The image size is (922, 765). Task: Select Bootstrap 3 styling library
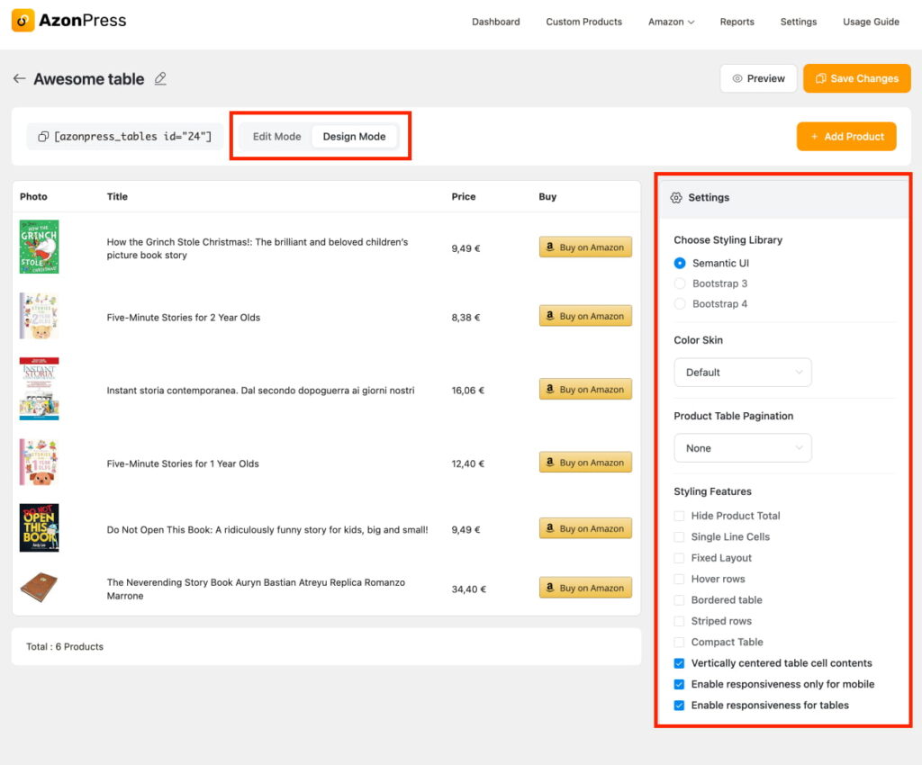pos(680,283)
